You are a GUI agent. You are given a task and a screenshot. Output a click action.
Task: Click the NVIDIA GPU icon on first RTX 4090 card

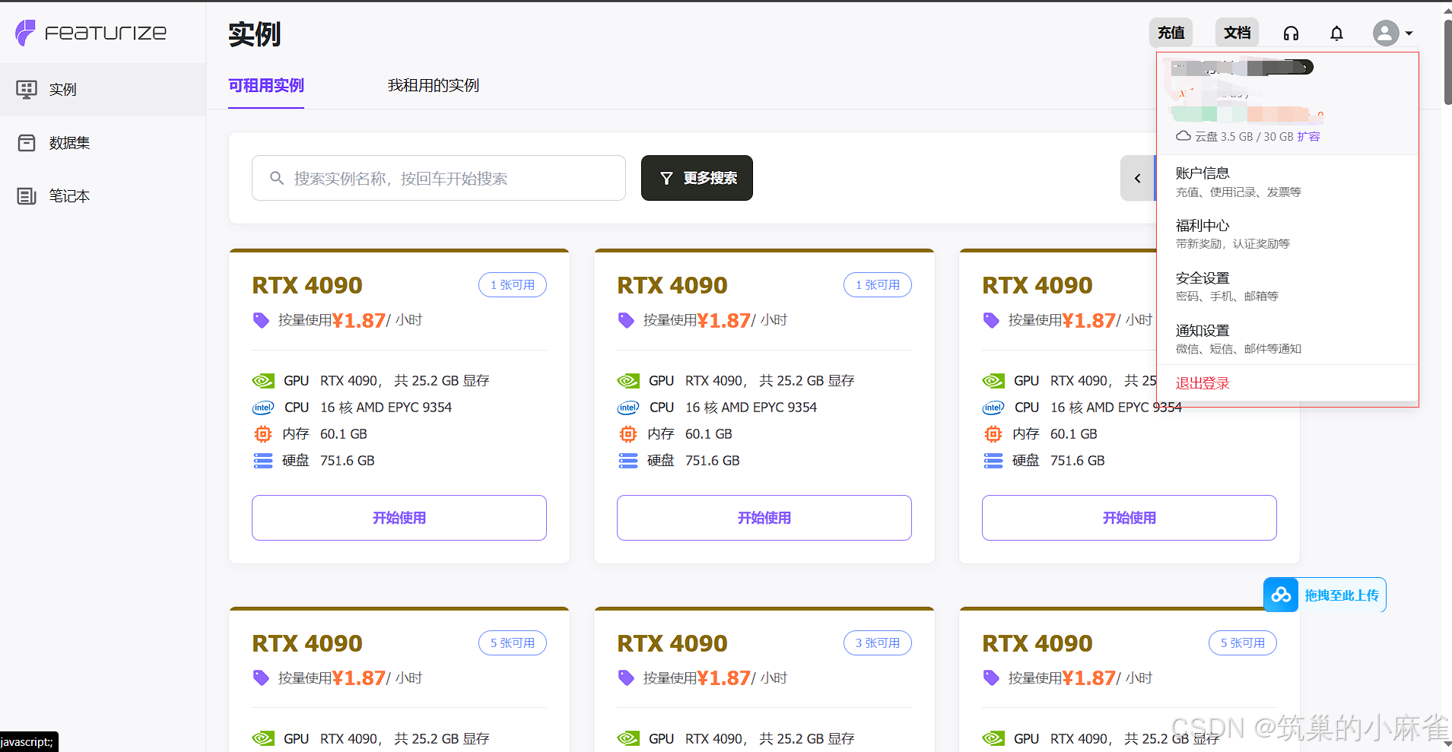[262, 380]
